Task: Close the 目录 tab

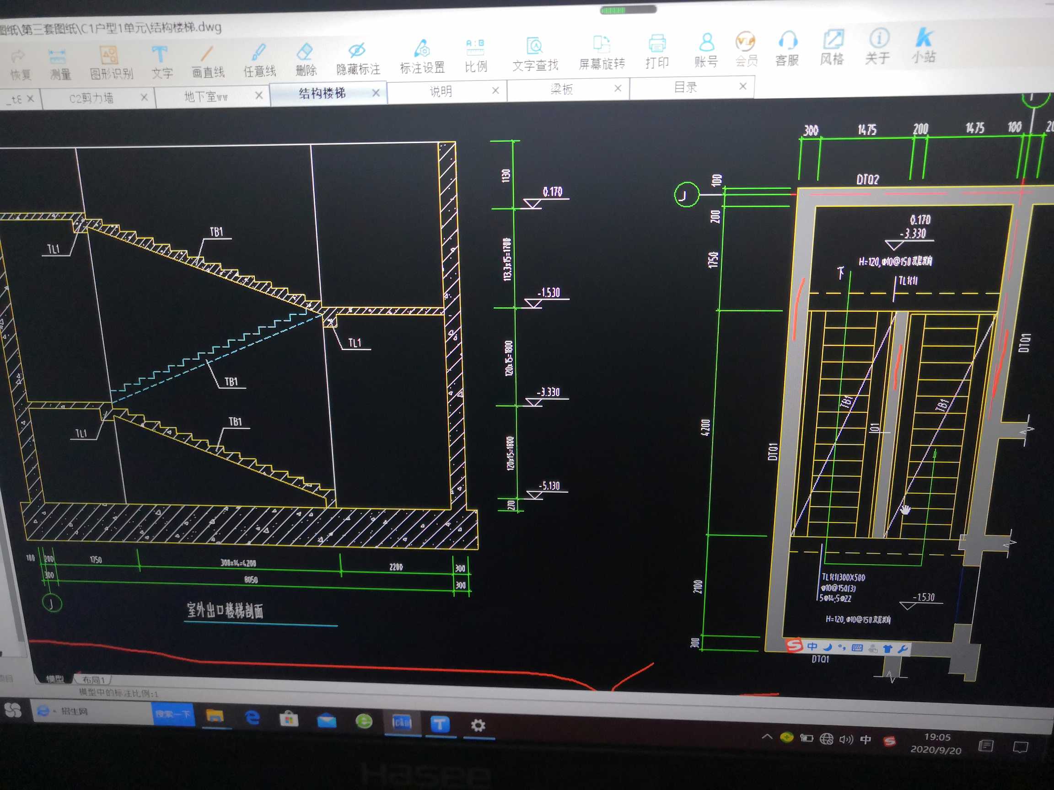Action: pos(743,86)
